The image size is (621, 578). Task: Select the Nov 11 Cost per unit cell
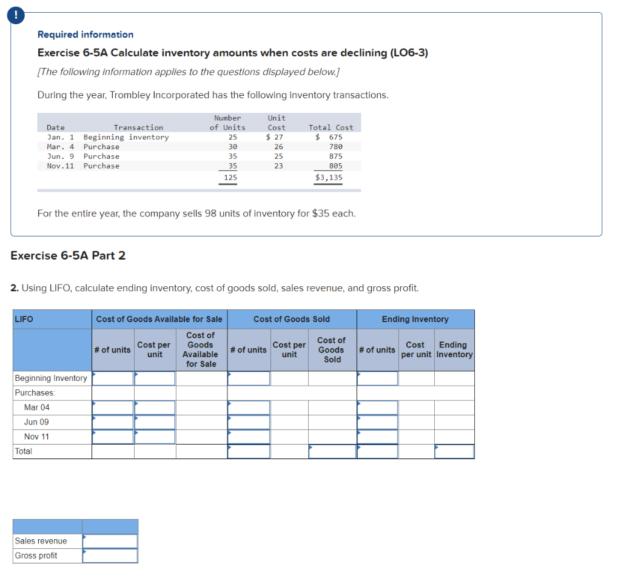pos(155,436)
